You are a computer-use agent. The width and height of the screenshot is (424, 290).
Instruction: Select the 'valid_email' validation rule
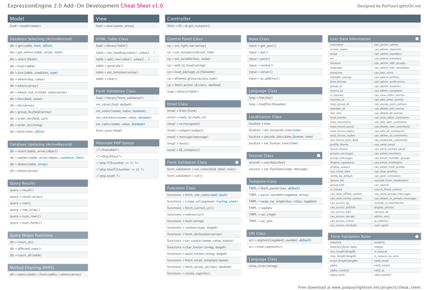click(x=382, y=261)
